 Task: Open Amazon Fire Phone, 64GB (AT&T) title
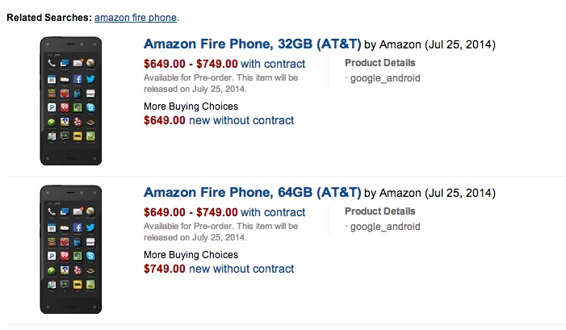(x=252, y=192)
